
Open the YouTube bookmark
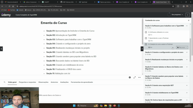click(x=11, y=10)
